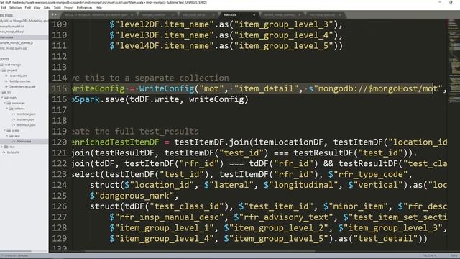Open mot_mysql_query.sql in the open files list
The width and height of the screenshot is (460, 259).
13,48
